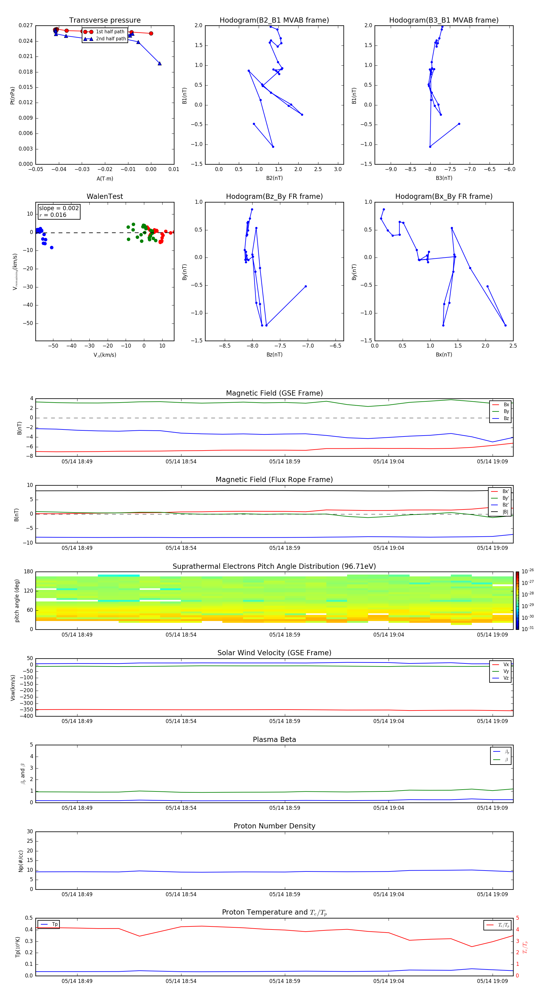Image resolution: width=549 pixels, height=1008 pixels.
Task: Click the pitch angle colorbar
Action: pyautogui.click(x=517, y=601)
